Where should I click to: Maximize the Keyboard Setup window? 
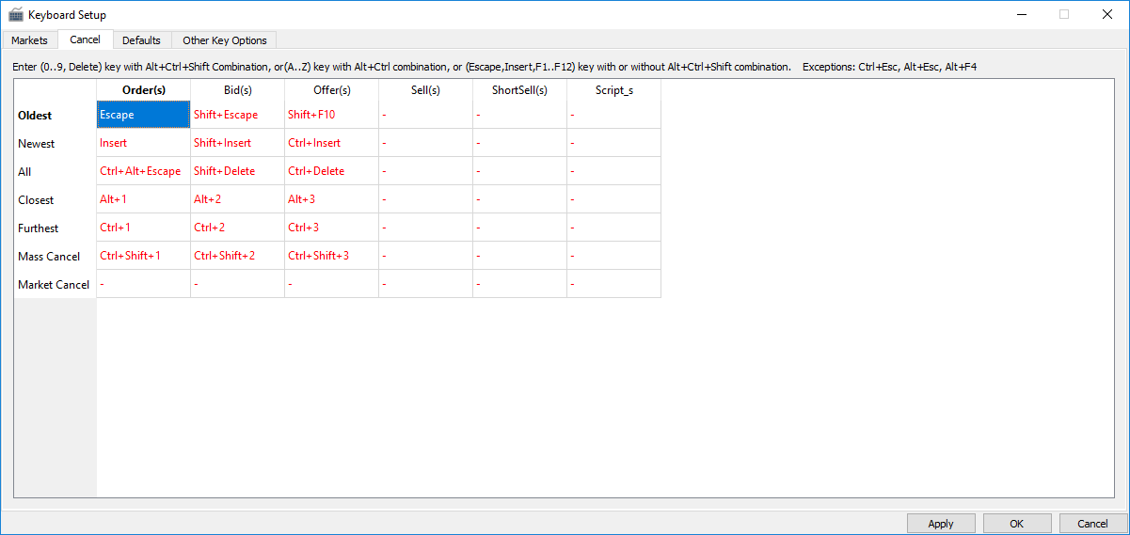1064,14
